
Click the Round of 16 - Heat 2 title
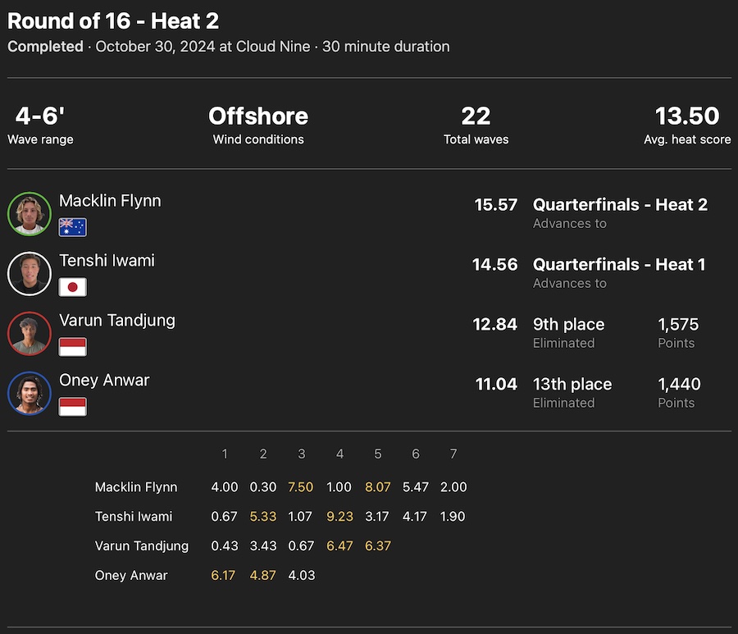[113, 21]
